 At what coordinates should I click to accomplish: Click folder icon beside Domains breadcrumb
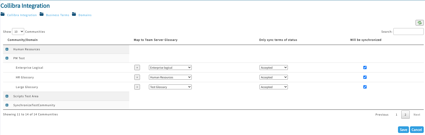point(74,14)
